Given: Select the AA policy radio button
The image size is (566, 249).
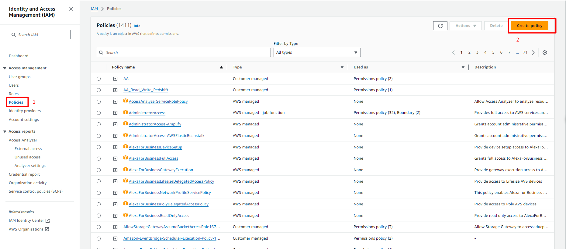Looking at the screenshot, I should coord(98,79).
